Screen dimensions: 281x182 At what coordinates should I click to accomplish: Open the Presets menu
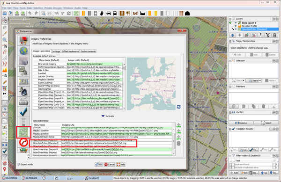[x=48, y=8]
